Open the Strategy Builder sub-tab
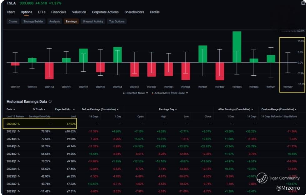The height and width of the screenshot is (195, 306). [33, 21]
